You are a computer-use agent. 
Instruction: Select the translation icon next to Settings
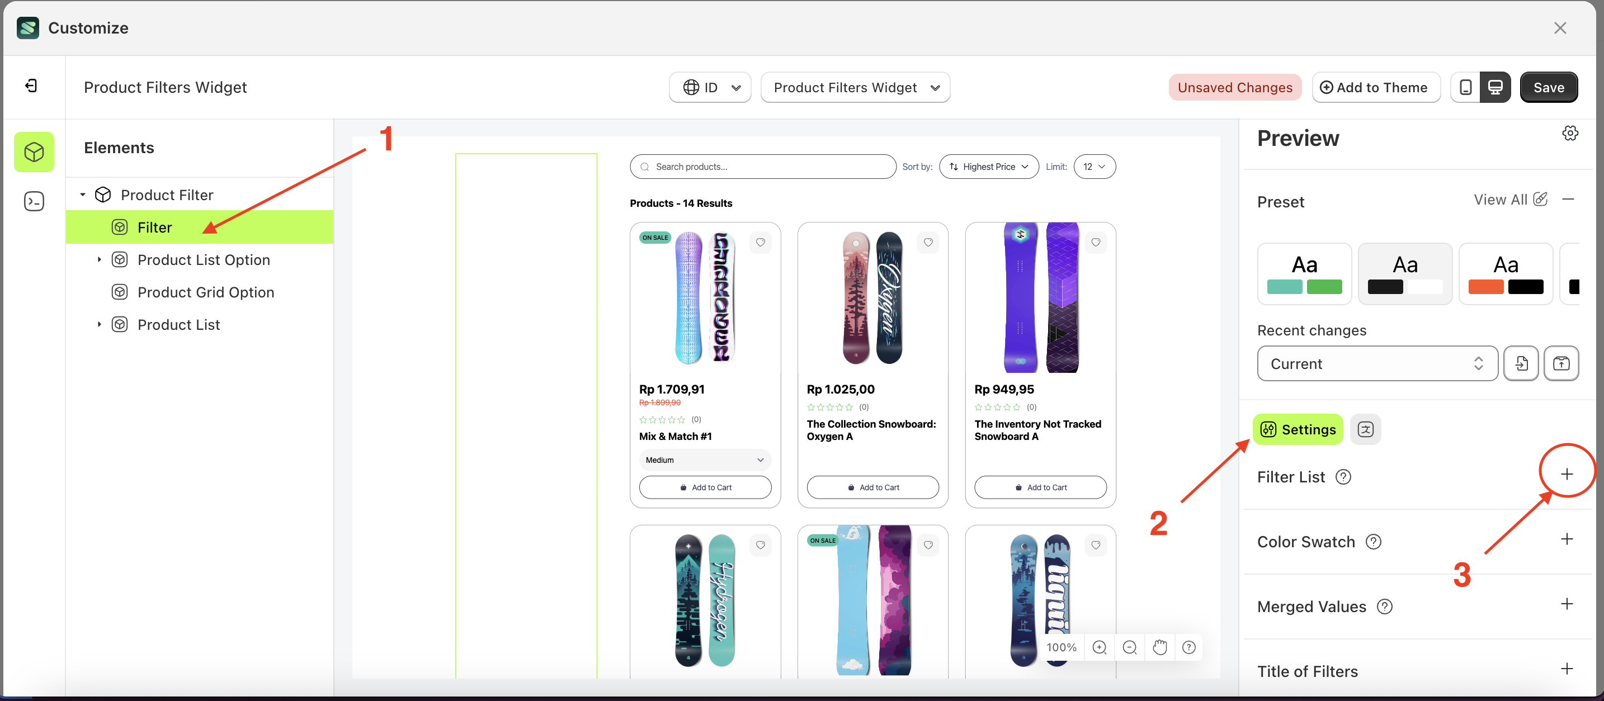click(x=1366, y=429)
